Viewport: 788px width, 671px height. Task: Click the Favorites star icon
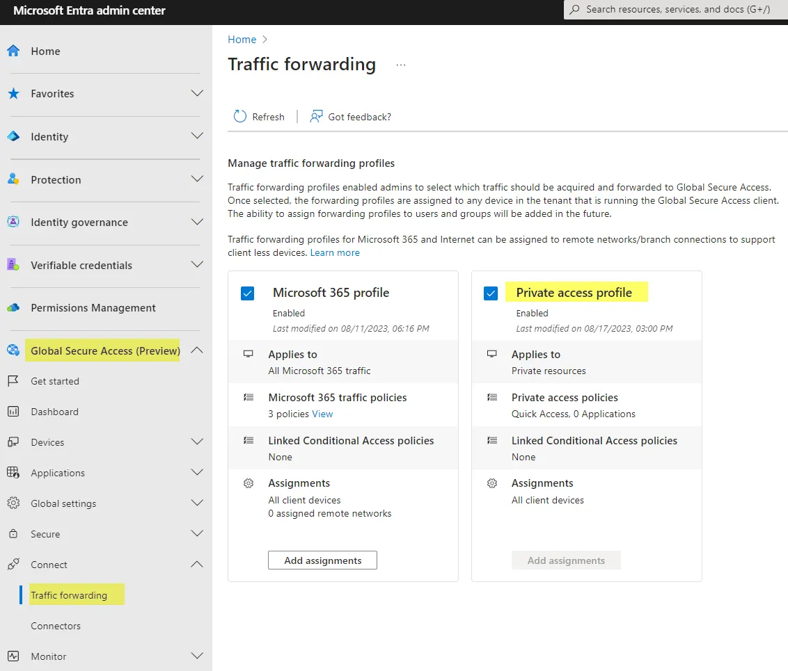(x=13, y=94)
